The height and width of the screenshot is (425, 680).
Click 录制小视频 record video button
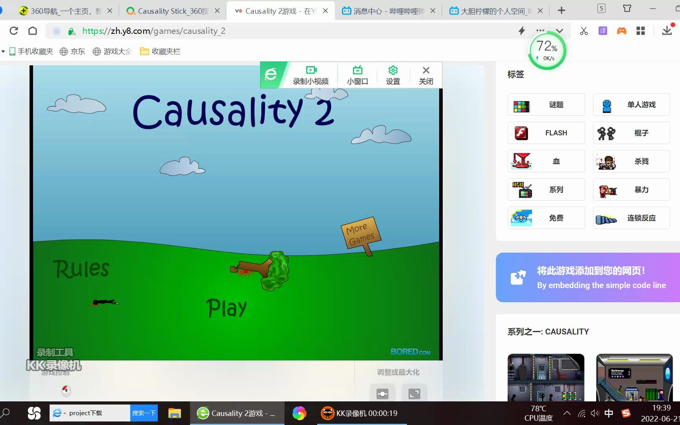310,75
